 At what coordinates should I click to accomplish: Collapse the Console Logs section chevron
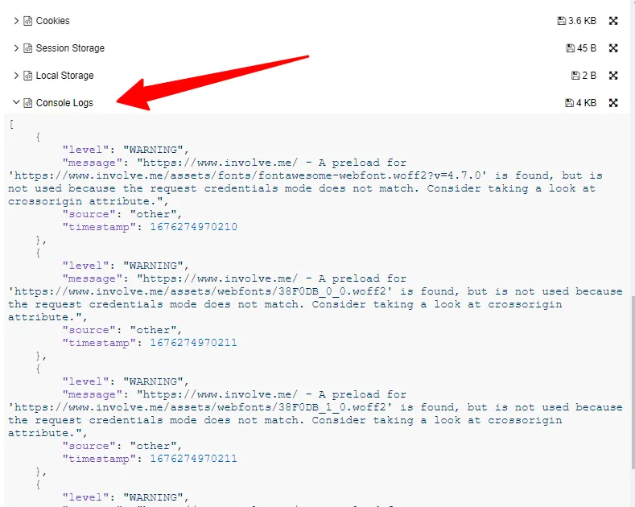coord(16,102)
